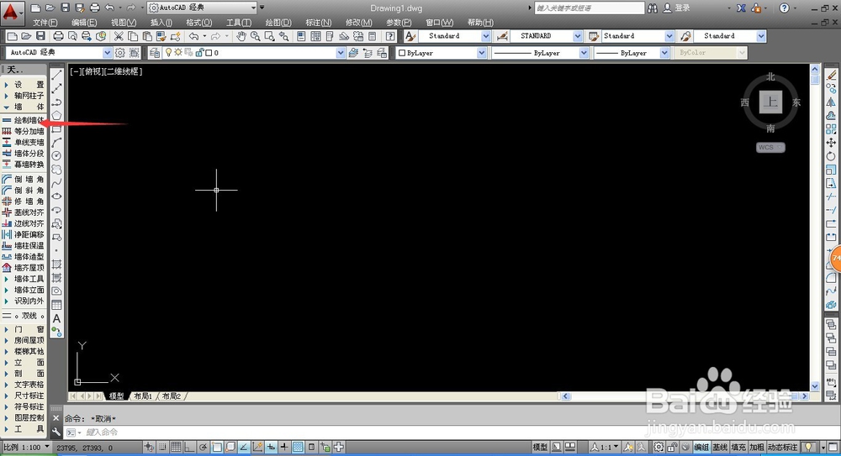Click the command line input field
This screenshot has width=841, height=456.
(x=451, y=432)
